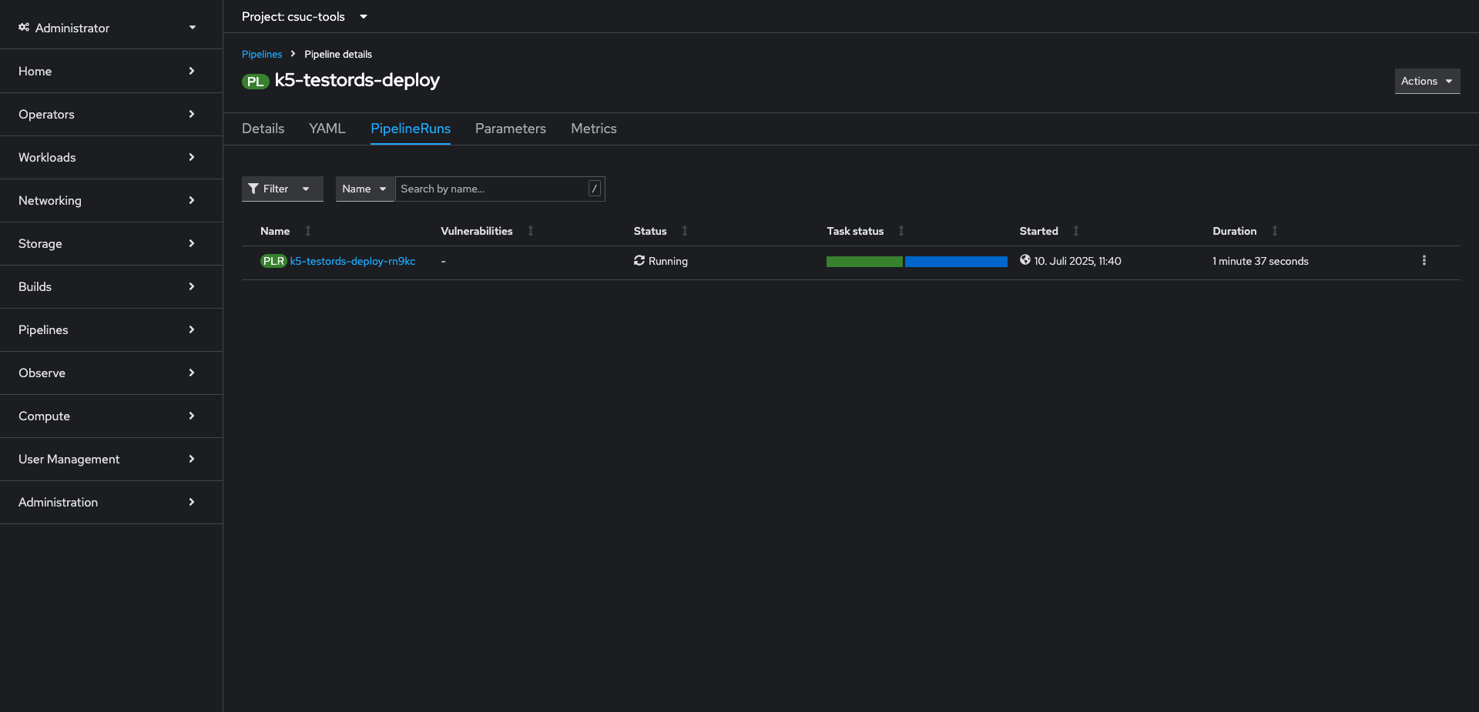
Task: Open the Actions dropdown
Action: click(x=1426, y=81)
